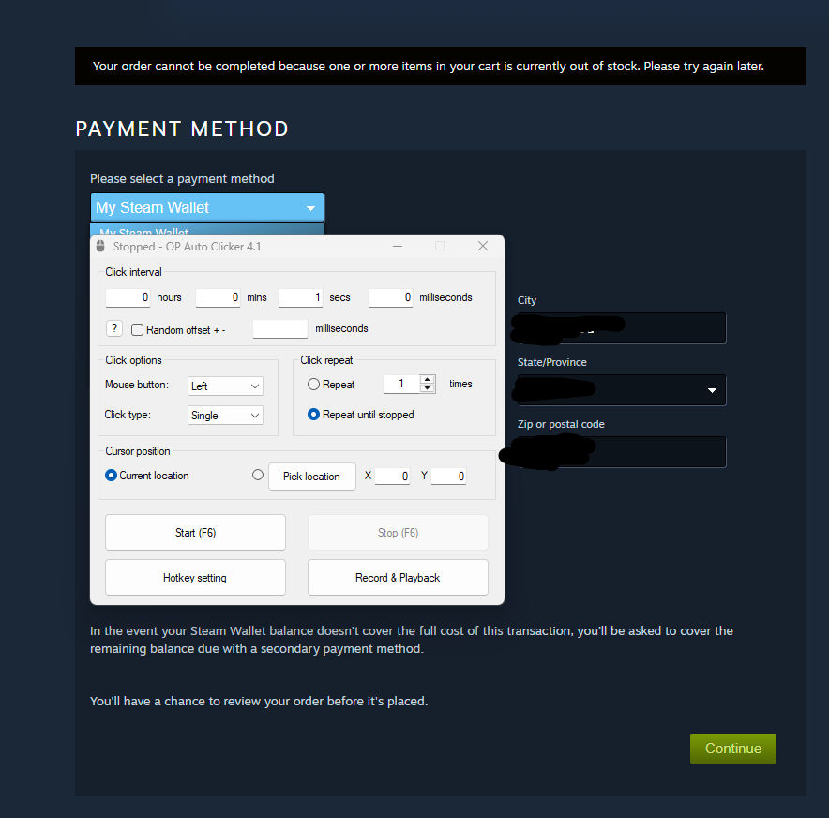Image resolution: width=829 pixels, height=818 pixels.
Task: Select the Repeat times radio button
Action: 313,384
